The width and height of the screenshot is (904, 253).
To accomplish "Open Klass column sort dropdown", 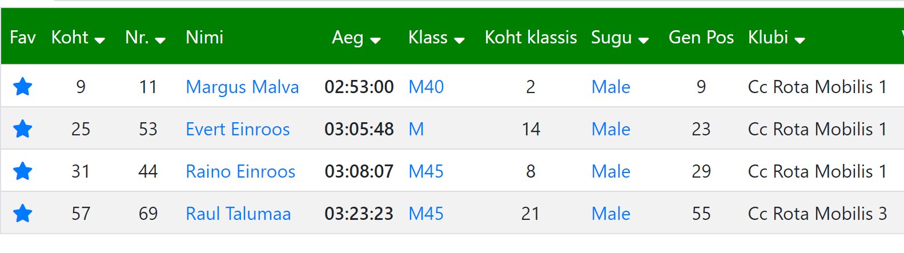I will (459, 40).
